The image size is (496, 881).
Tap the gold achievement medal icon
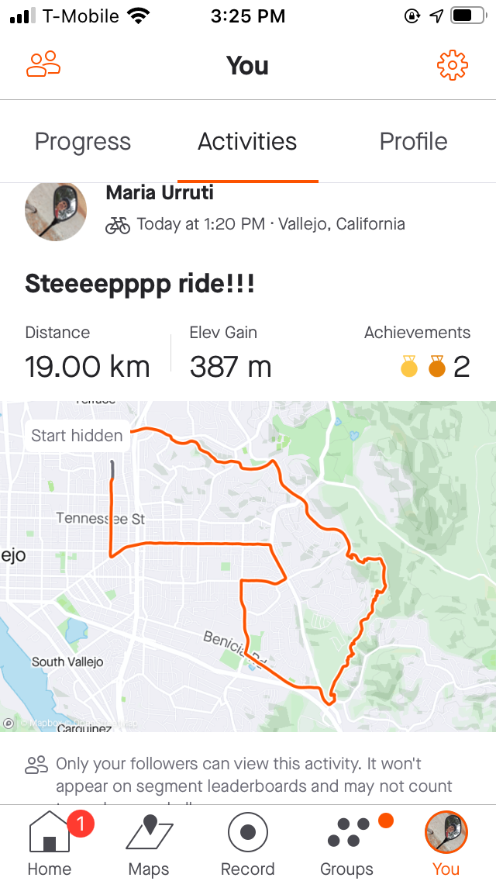[x=409, y=366]
